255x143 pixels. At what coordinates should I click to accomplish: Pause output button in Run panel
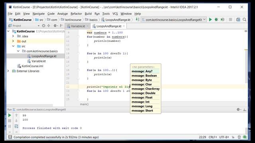pyautogui.click(x=10, y=126)
